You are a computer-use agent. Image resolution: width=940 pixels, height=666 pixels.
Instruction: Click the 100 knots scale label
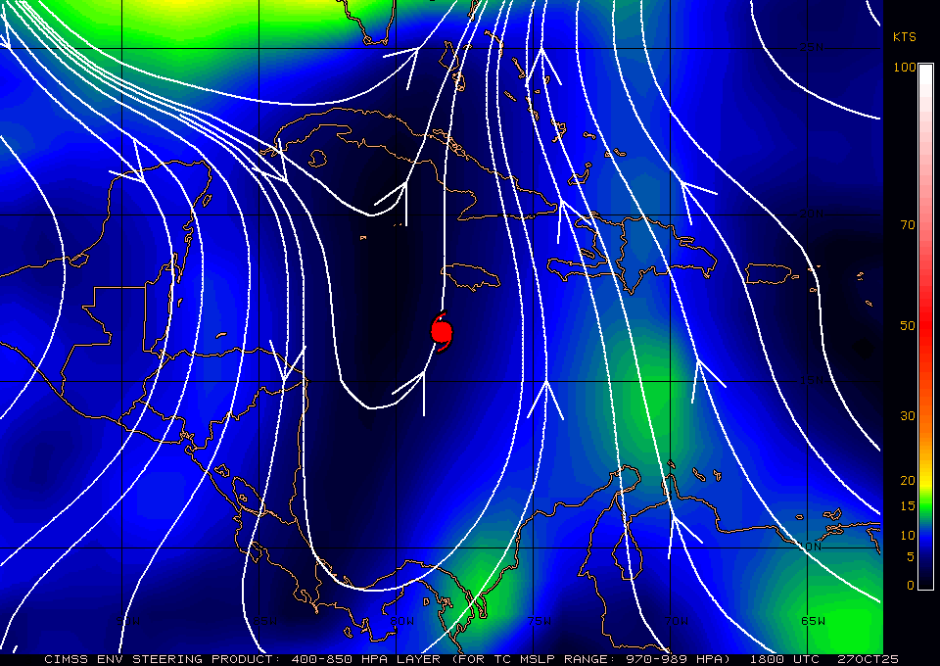[904, 68]
